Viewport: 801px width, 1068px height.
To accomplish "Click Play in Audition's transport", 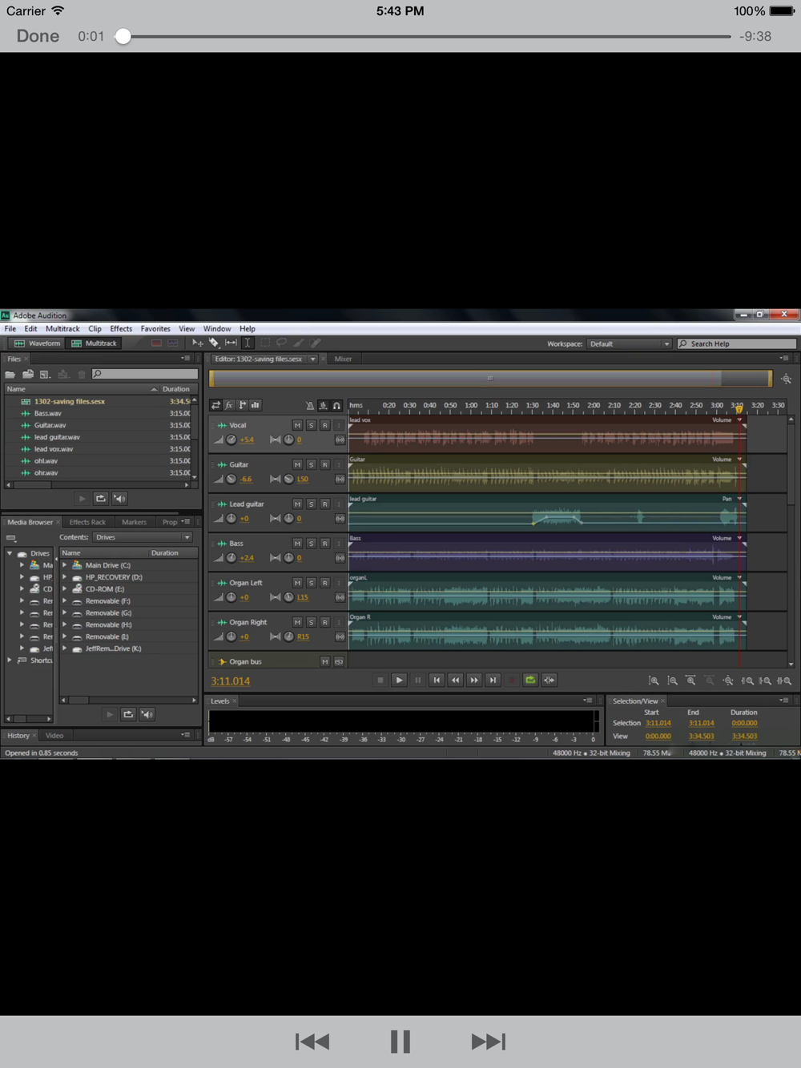I will tap(399, 681).
